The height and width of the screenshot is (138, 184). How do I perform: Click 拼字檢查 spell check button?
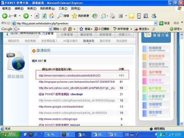point(121,29)
